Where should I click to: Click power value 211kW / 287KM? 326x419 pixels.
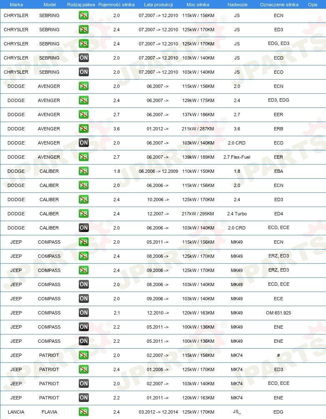[x=198, y=129]
